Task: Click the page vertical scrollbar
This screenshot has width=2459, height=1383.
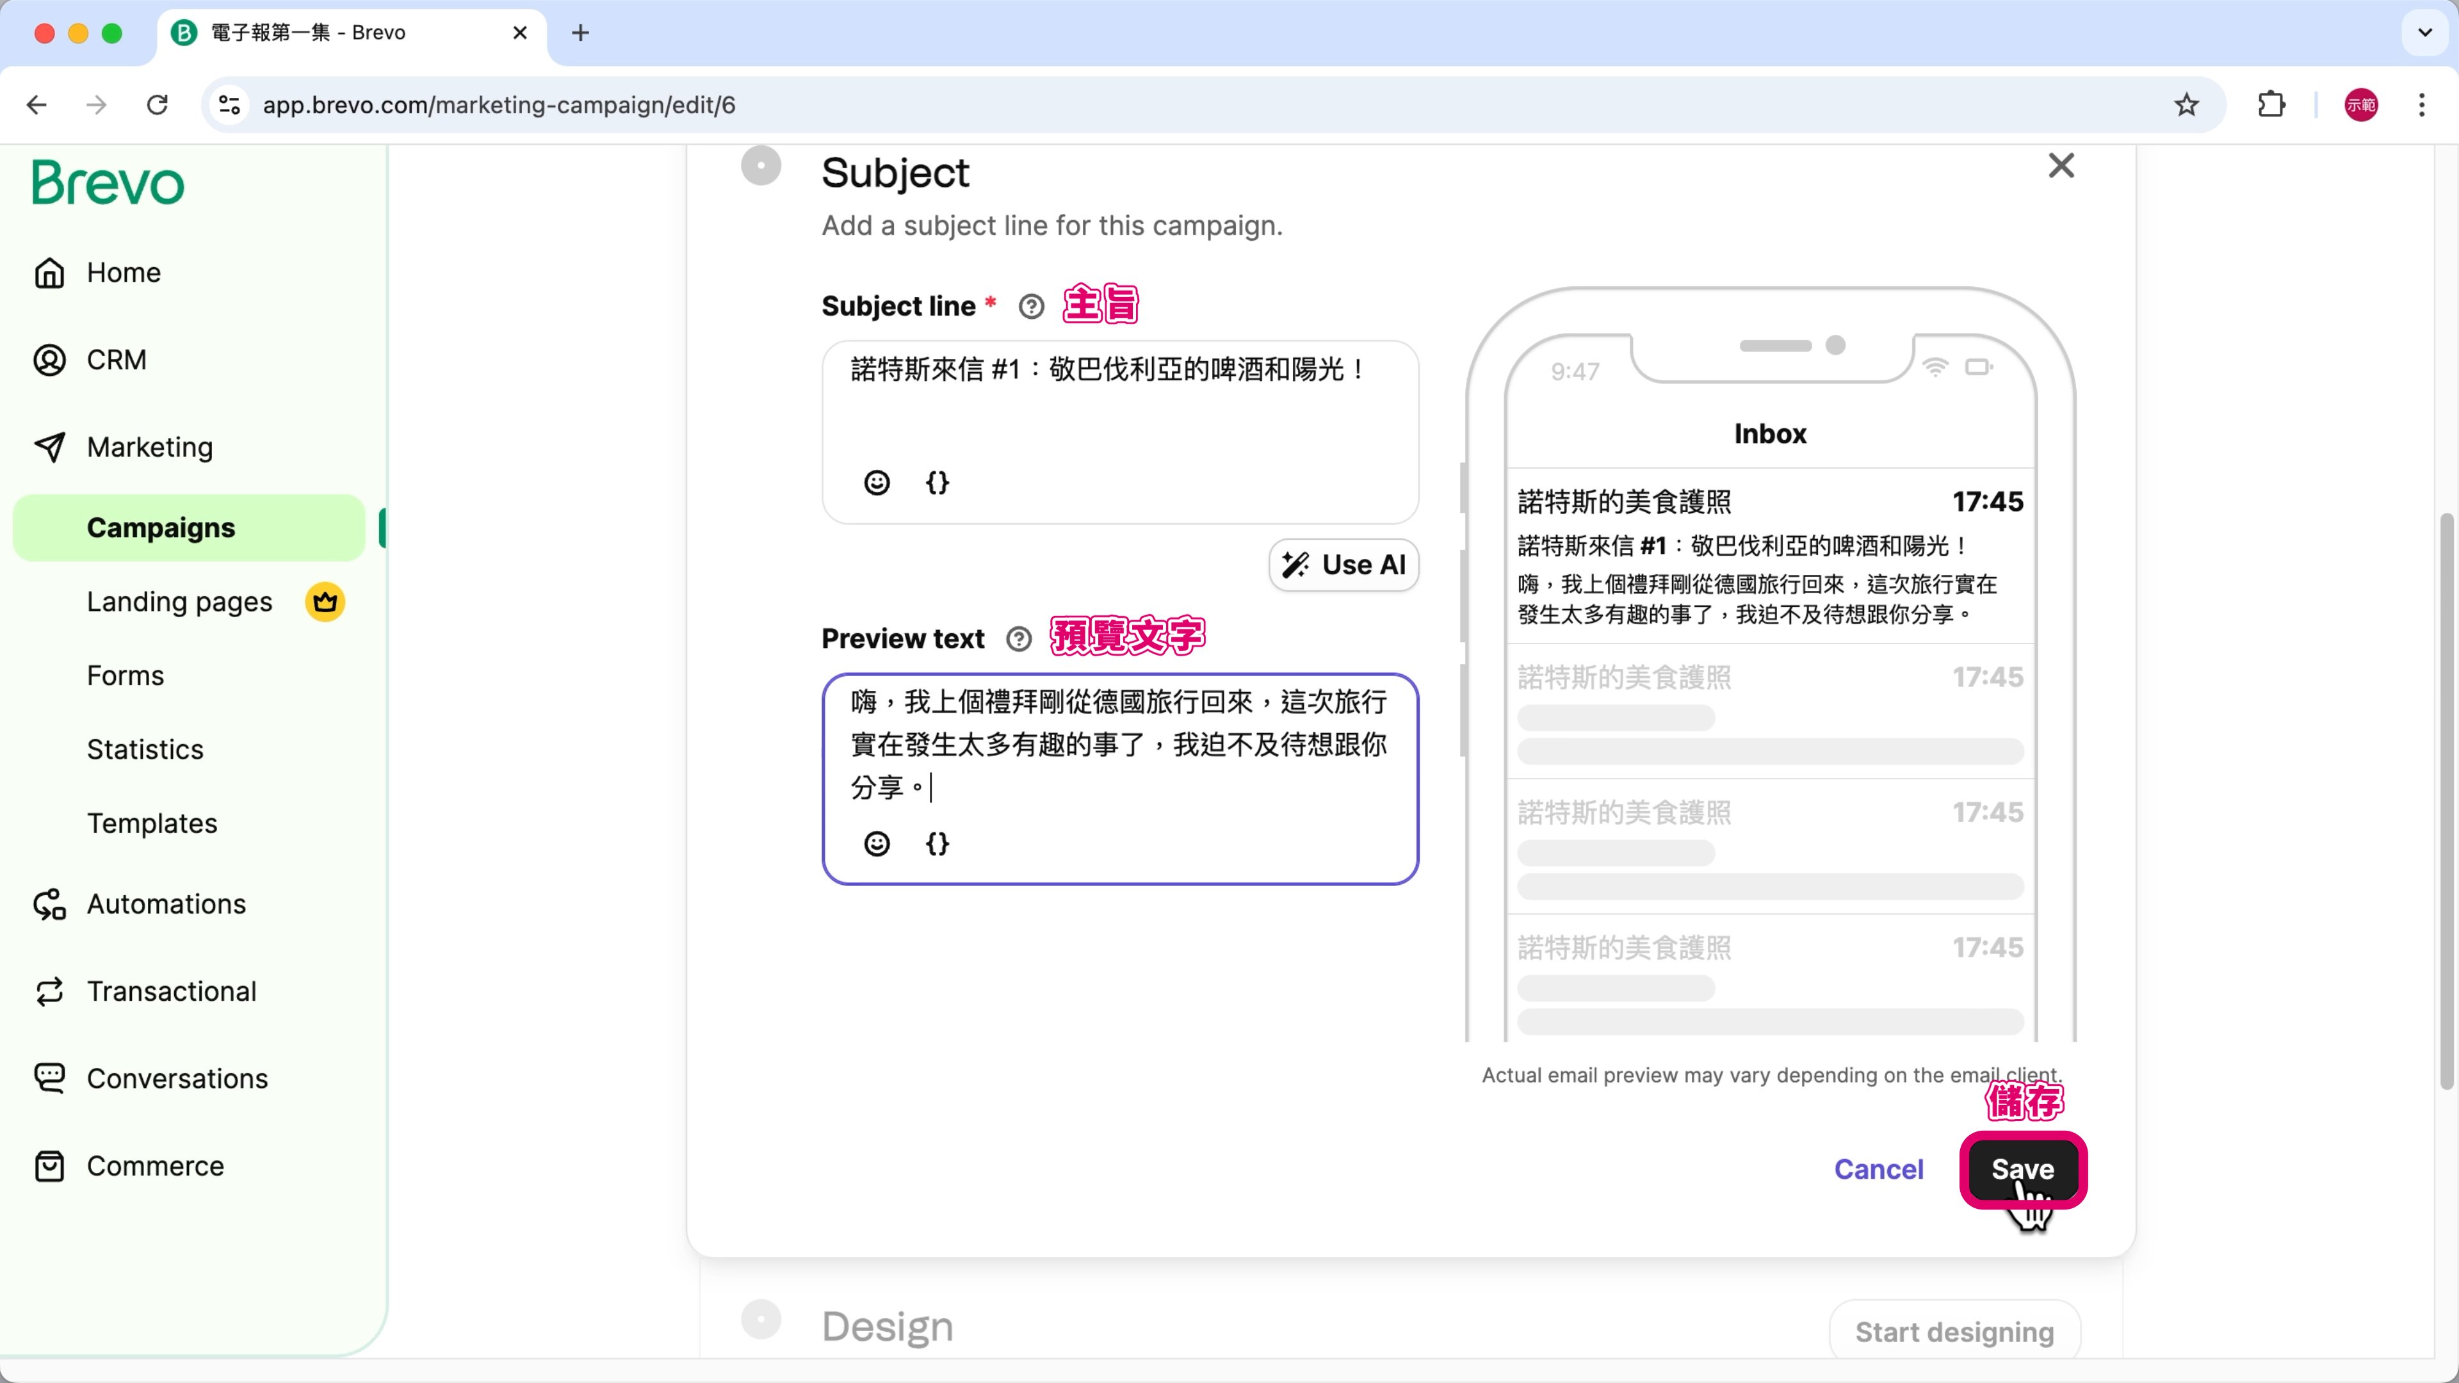Action: pos(2446,802)
